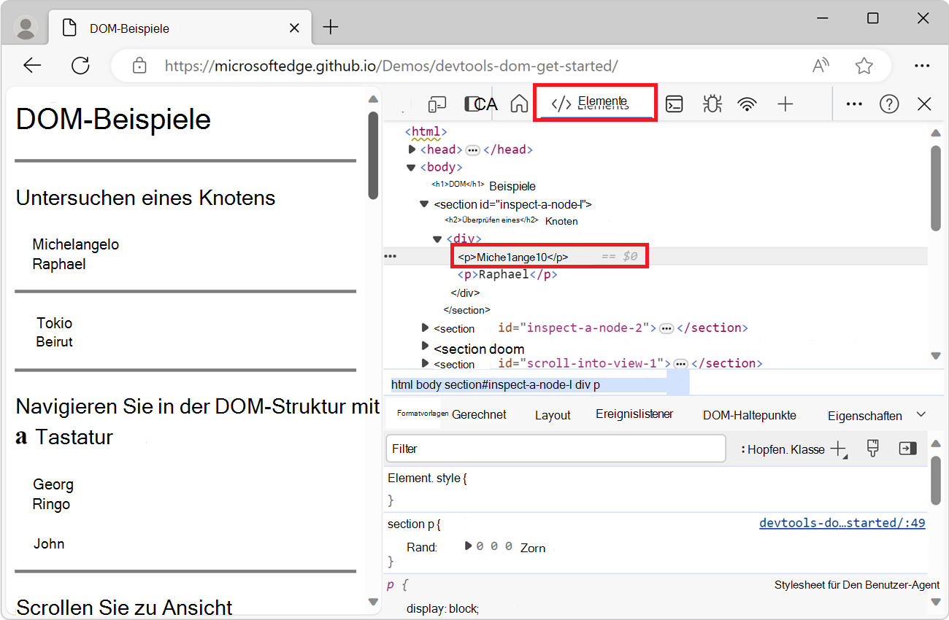Open the DevTools Welcome home icon
The image size is (949, 620).
pyautogui.click(x=519, y=104)
